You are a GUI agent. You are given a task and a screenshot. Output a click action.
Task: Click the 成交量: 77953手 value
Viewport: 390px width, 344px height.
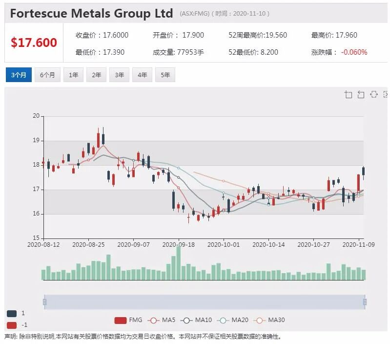(178, 52)
